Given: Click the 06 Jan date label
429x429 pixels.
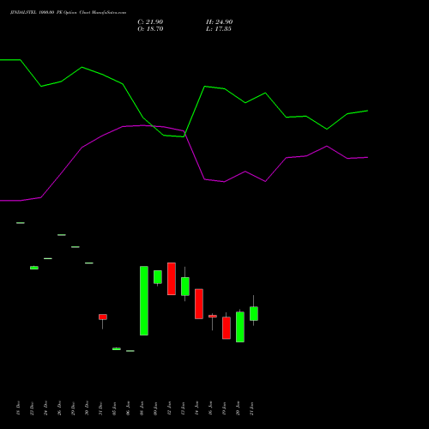Looking at the screenshot, I should pos(128,408).
